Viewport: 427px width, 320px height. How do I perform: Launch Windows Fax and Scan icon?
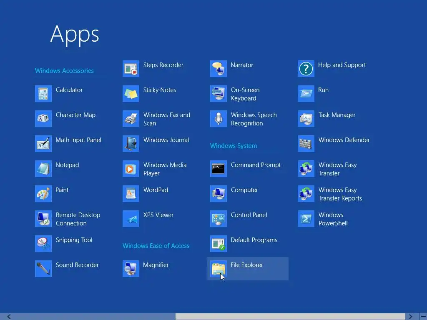(x=131, y=119)
